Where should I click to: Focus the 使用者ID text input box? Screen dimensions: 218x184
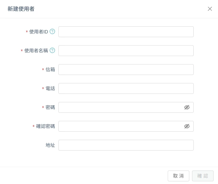point(126,32)
